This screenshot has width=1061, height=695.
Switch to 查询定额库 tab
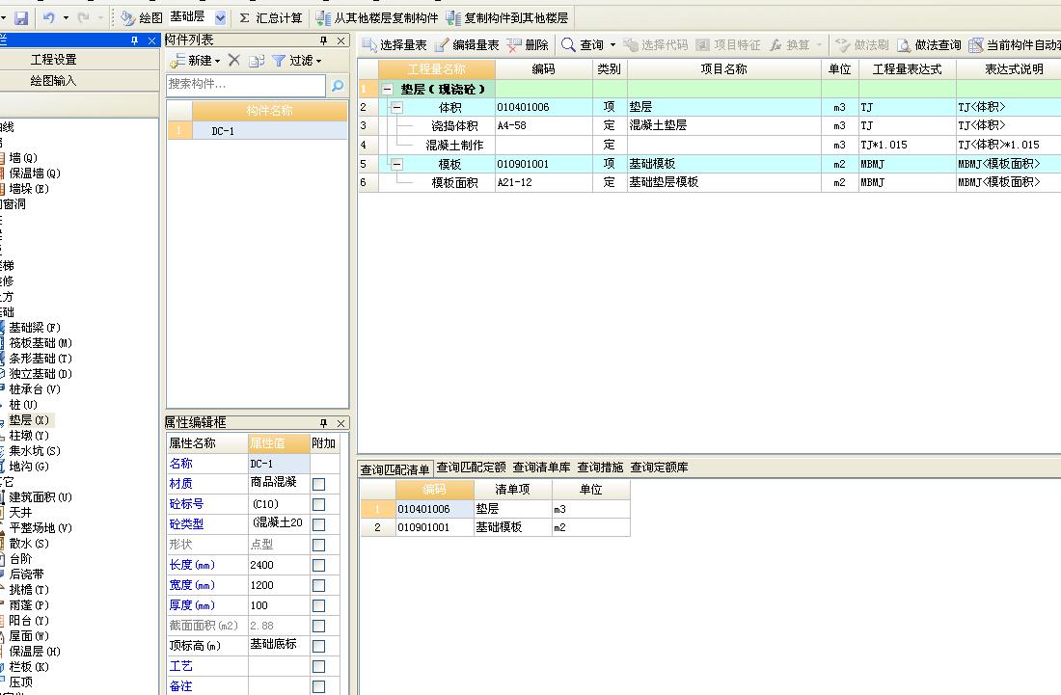659,468
